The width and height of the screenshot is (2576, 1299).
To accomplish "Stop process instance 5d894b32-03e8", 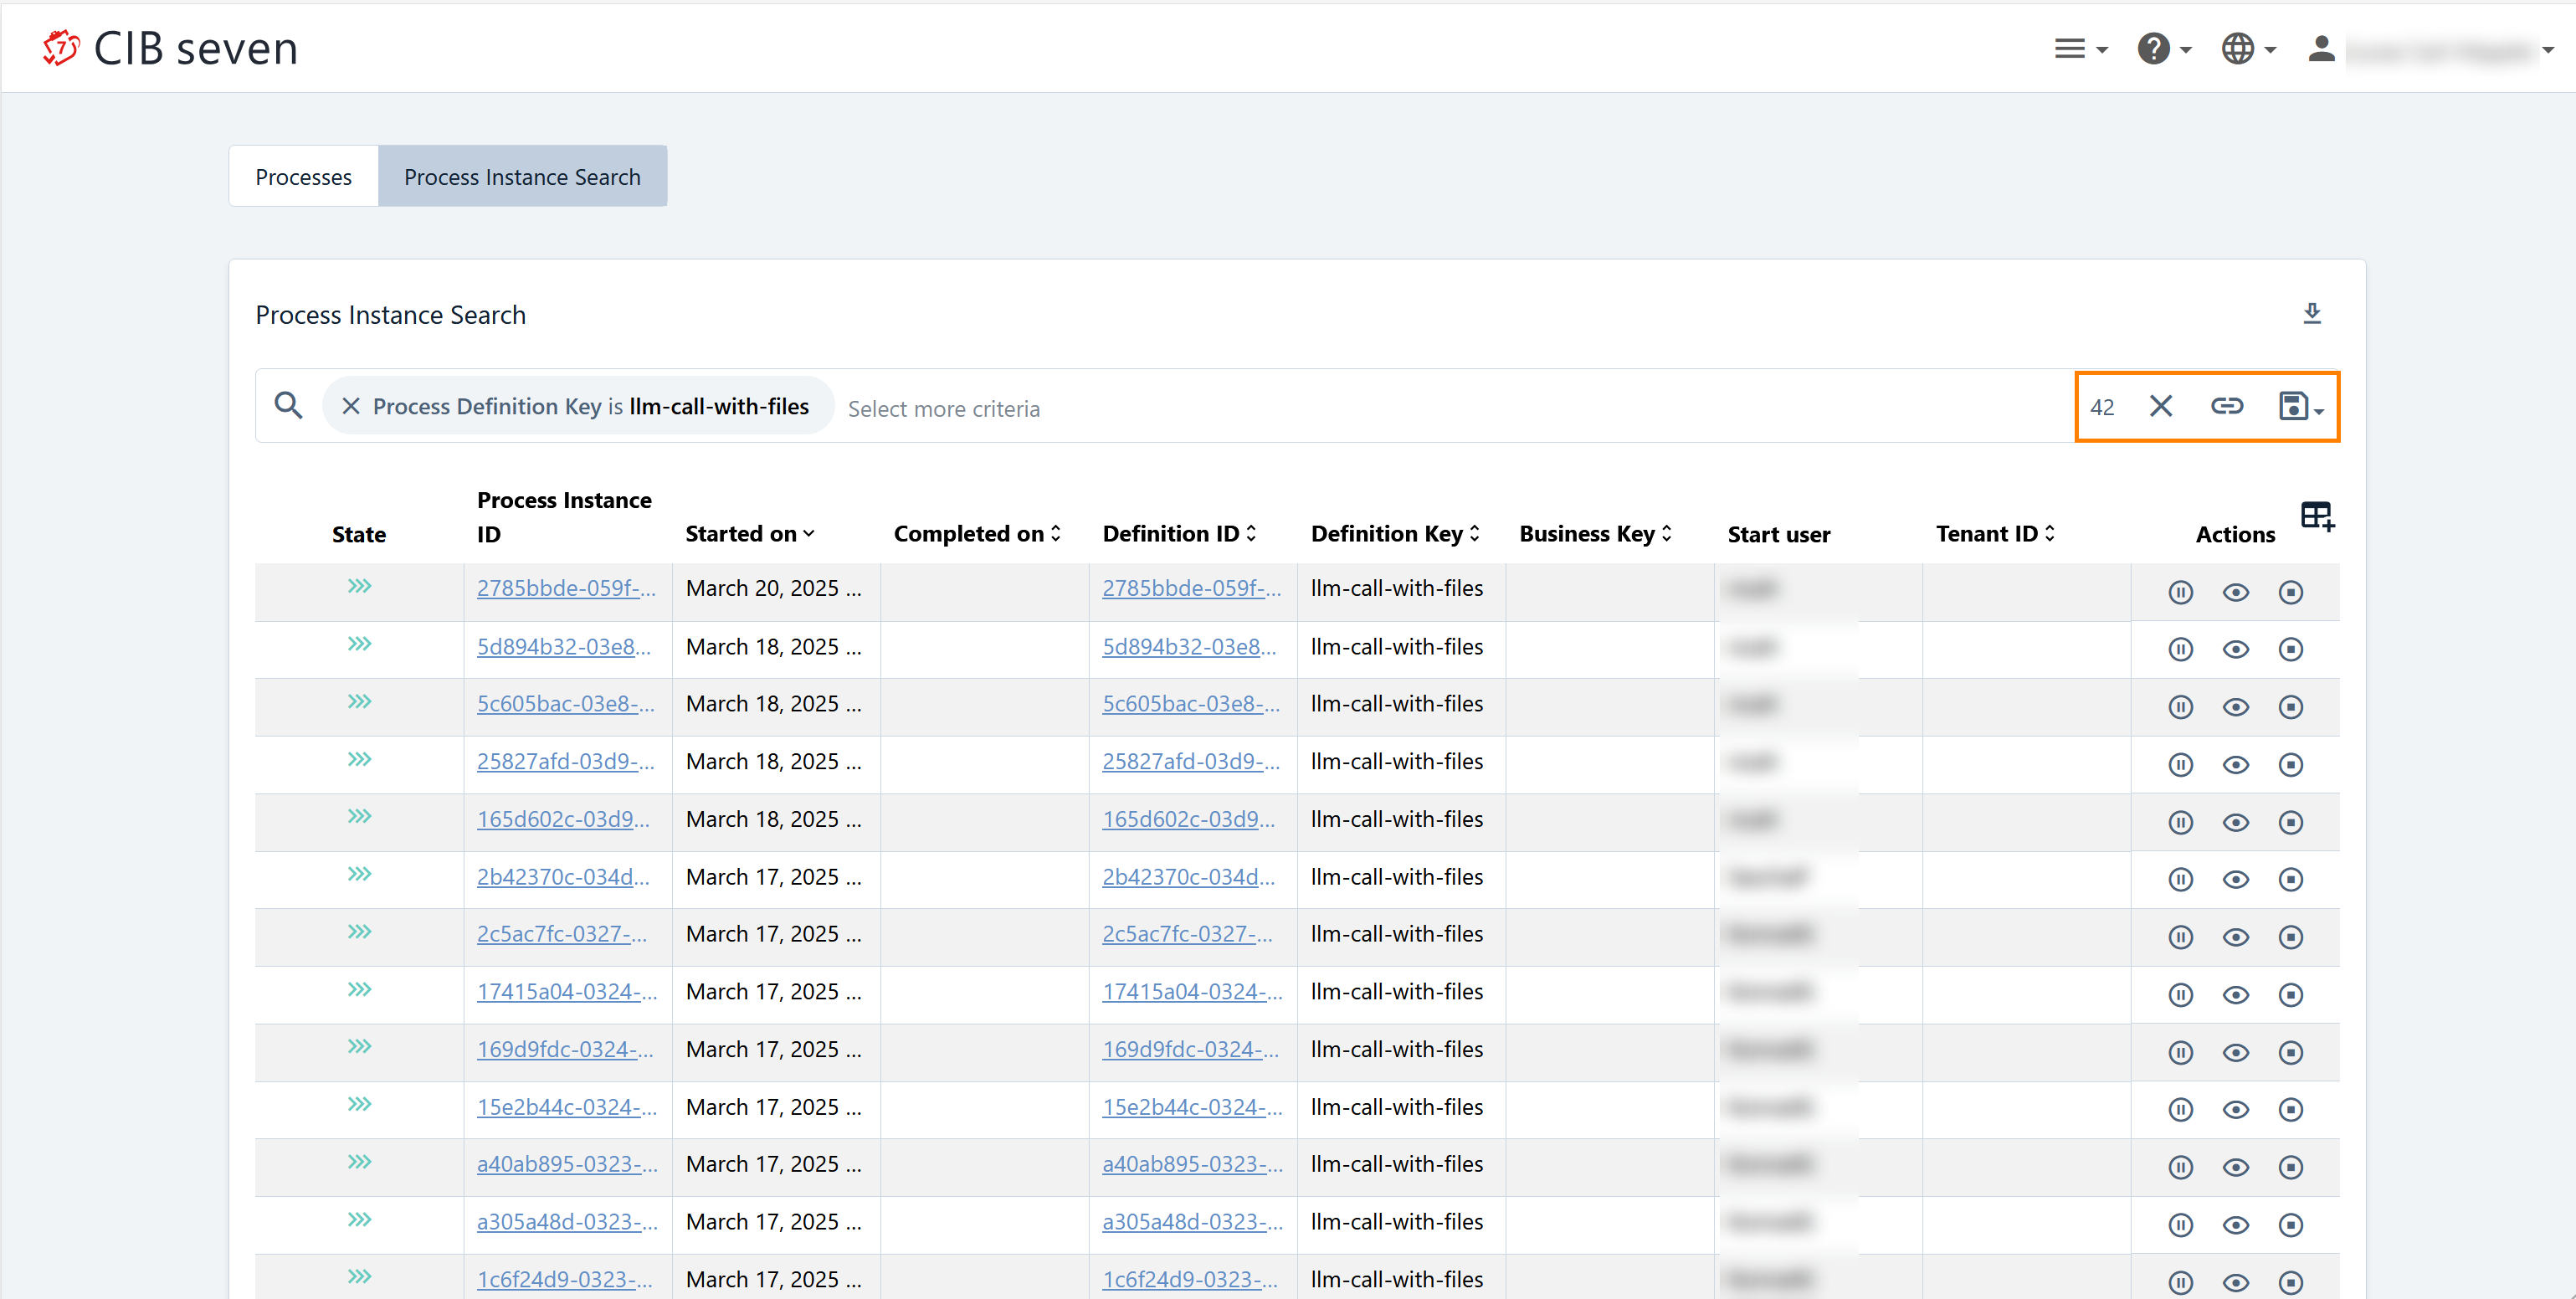I will (x=2290, y=650).
